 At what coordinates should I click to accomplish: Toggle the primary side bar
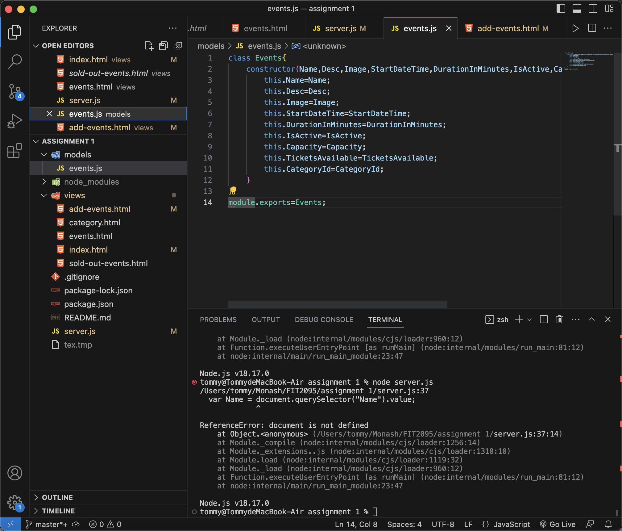coord(561,8)
